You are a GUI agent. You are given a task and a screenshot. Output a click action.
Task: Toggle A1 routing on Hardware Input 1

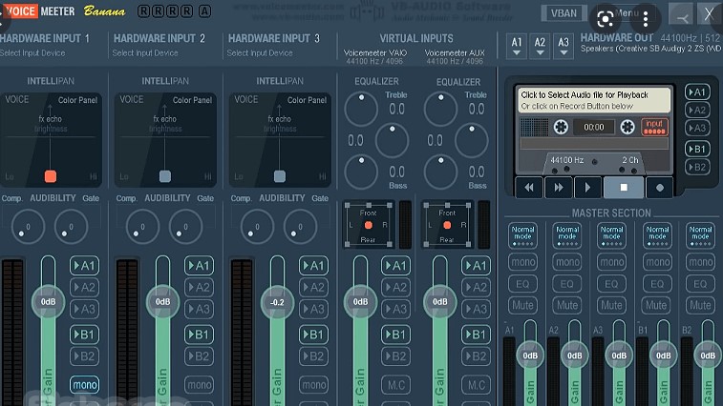84,266
